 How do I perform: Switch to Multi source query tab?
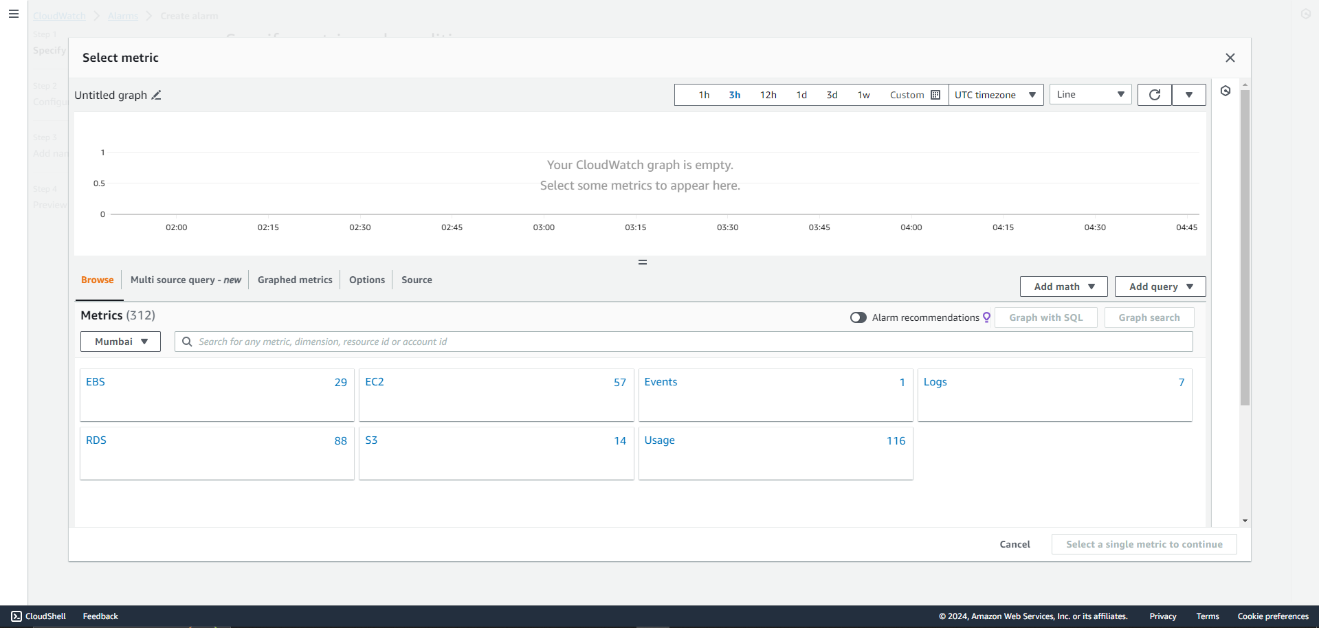pyautogui.click(x=186, y=280)
